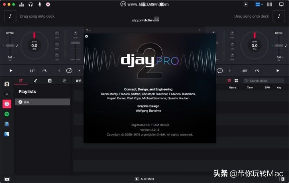Open the right deck 0.0 pitch dropdown
Viewport: 289px width, 183px height.
(280, 58)
